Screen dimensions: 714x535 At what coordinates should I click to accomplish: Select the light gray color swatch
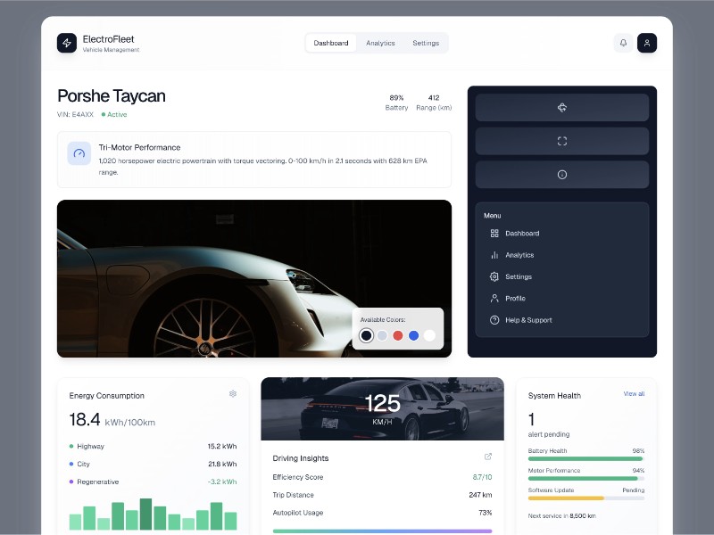pyautogui.click(x=382, y=335)
